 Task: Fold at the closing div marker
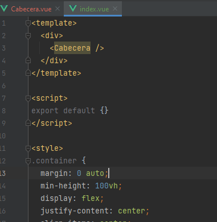coord(28,60)
